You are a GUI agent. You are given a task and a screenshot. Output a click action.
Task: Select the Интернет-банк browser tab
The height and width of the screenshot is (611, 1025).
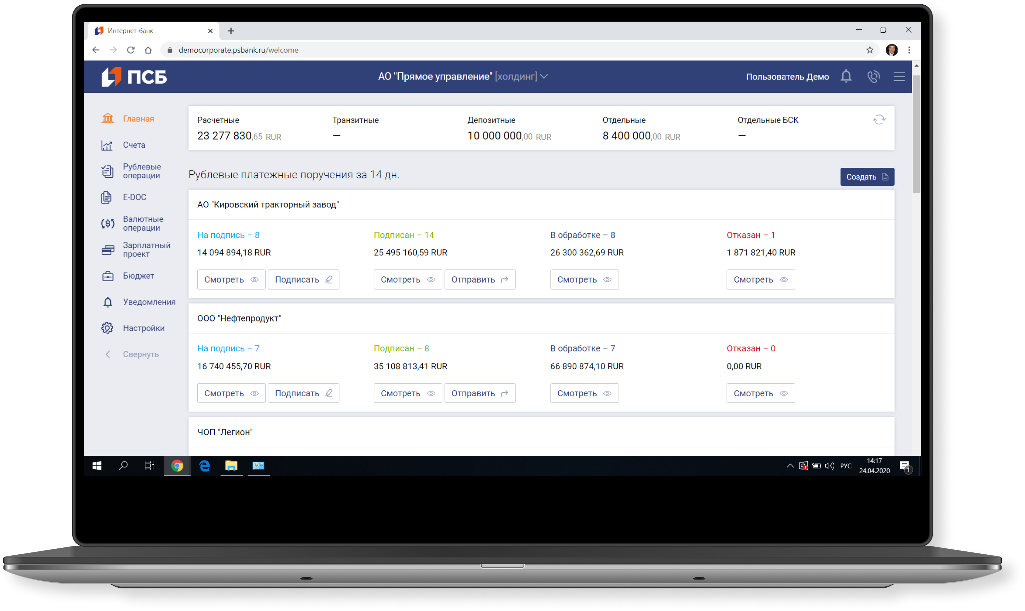pyautogui.click(x=153, y=31)
